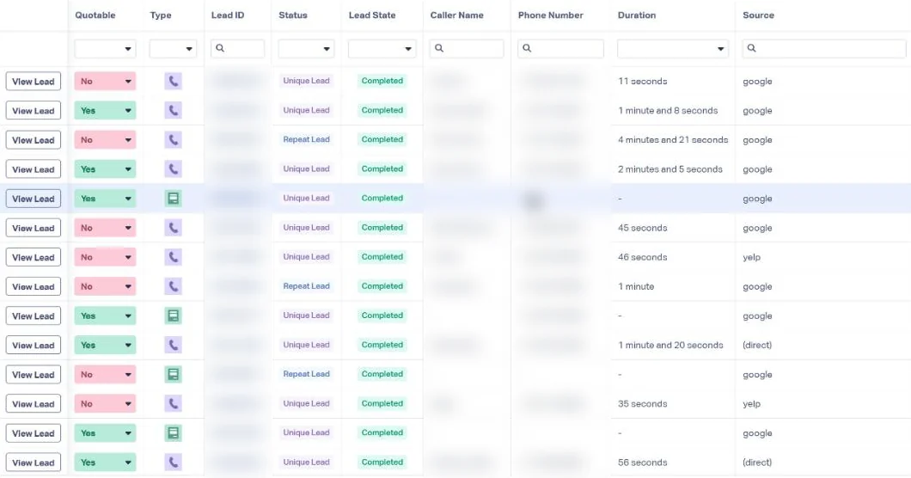Click the form icon in the highlighted lead row
Screen dimensions: 911x478
(173, 199)
